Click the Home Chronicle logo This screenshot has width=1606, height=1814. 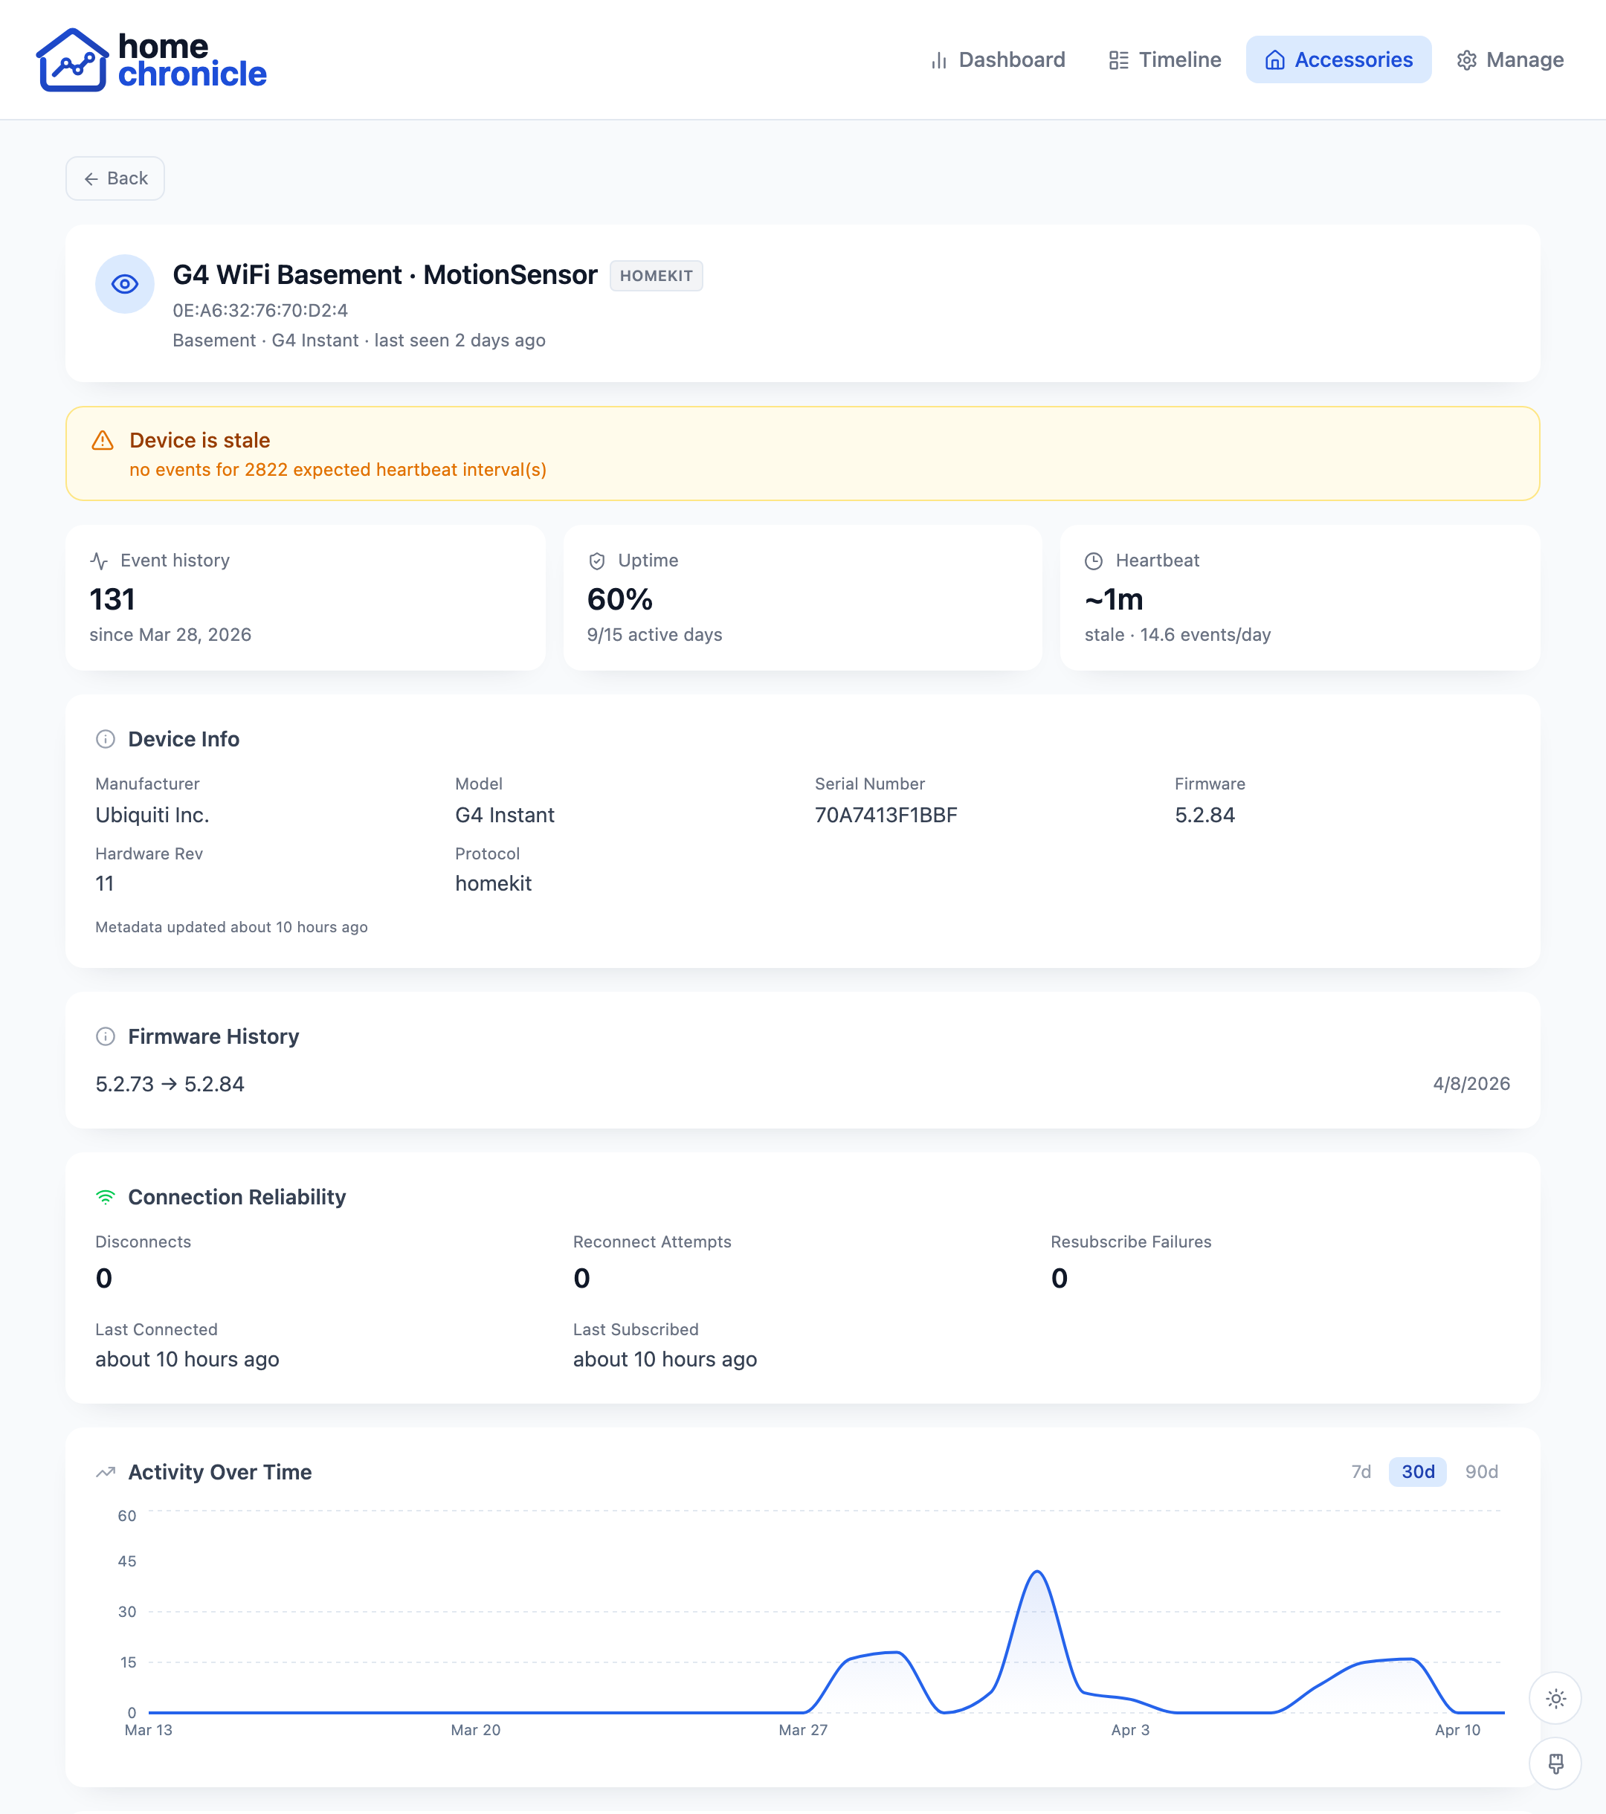tap(151, 59)
